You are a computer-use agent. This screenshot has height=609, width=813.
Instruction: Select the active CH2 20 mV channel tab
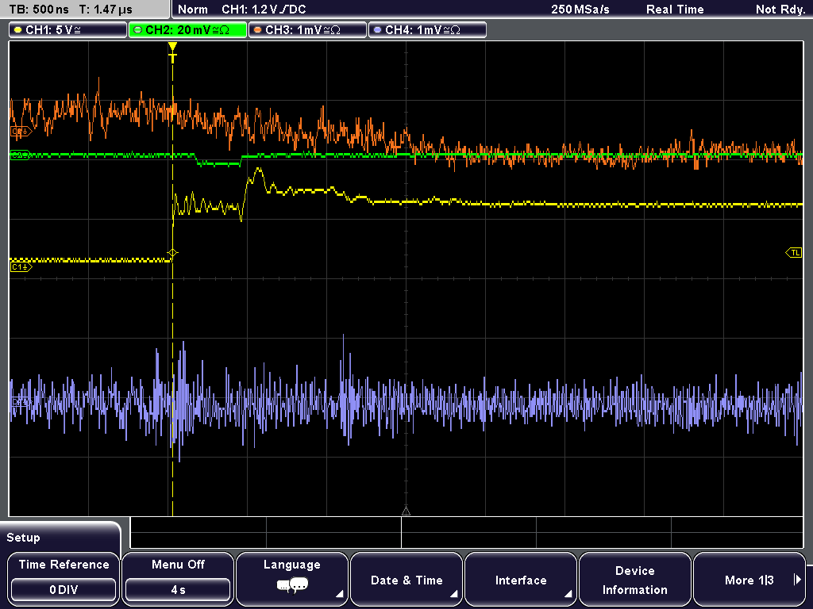(x=187, y=30)
